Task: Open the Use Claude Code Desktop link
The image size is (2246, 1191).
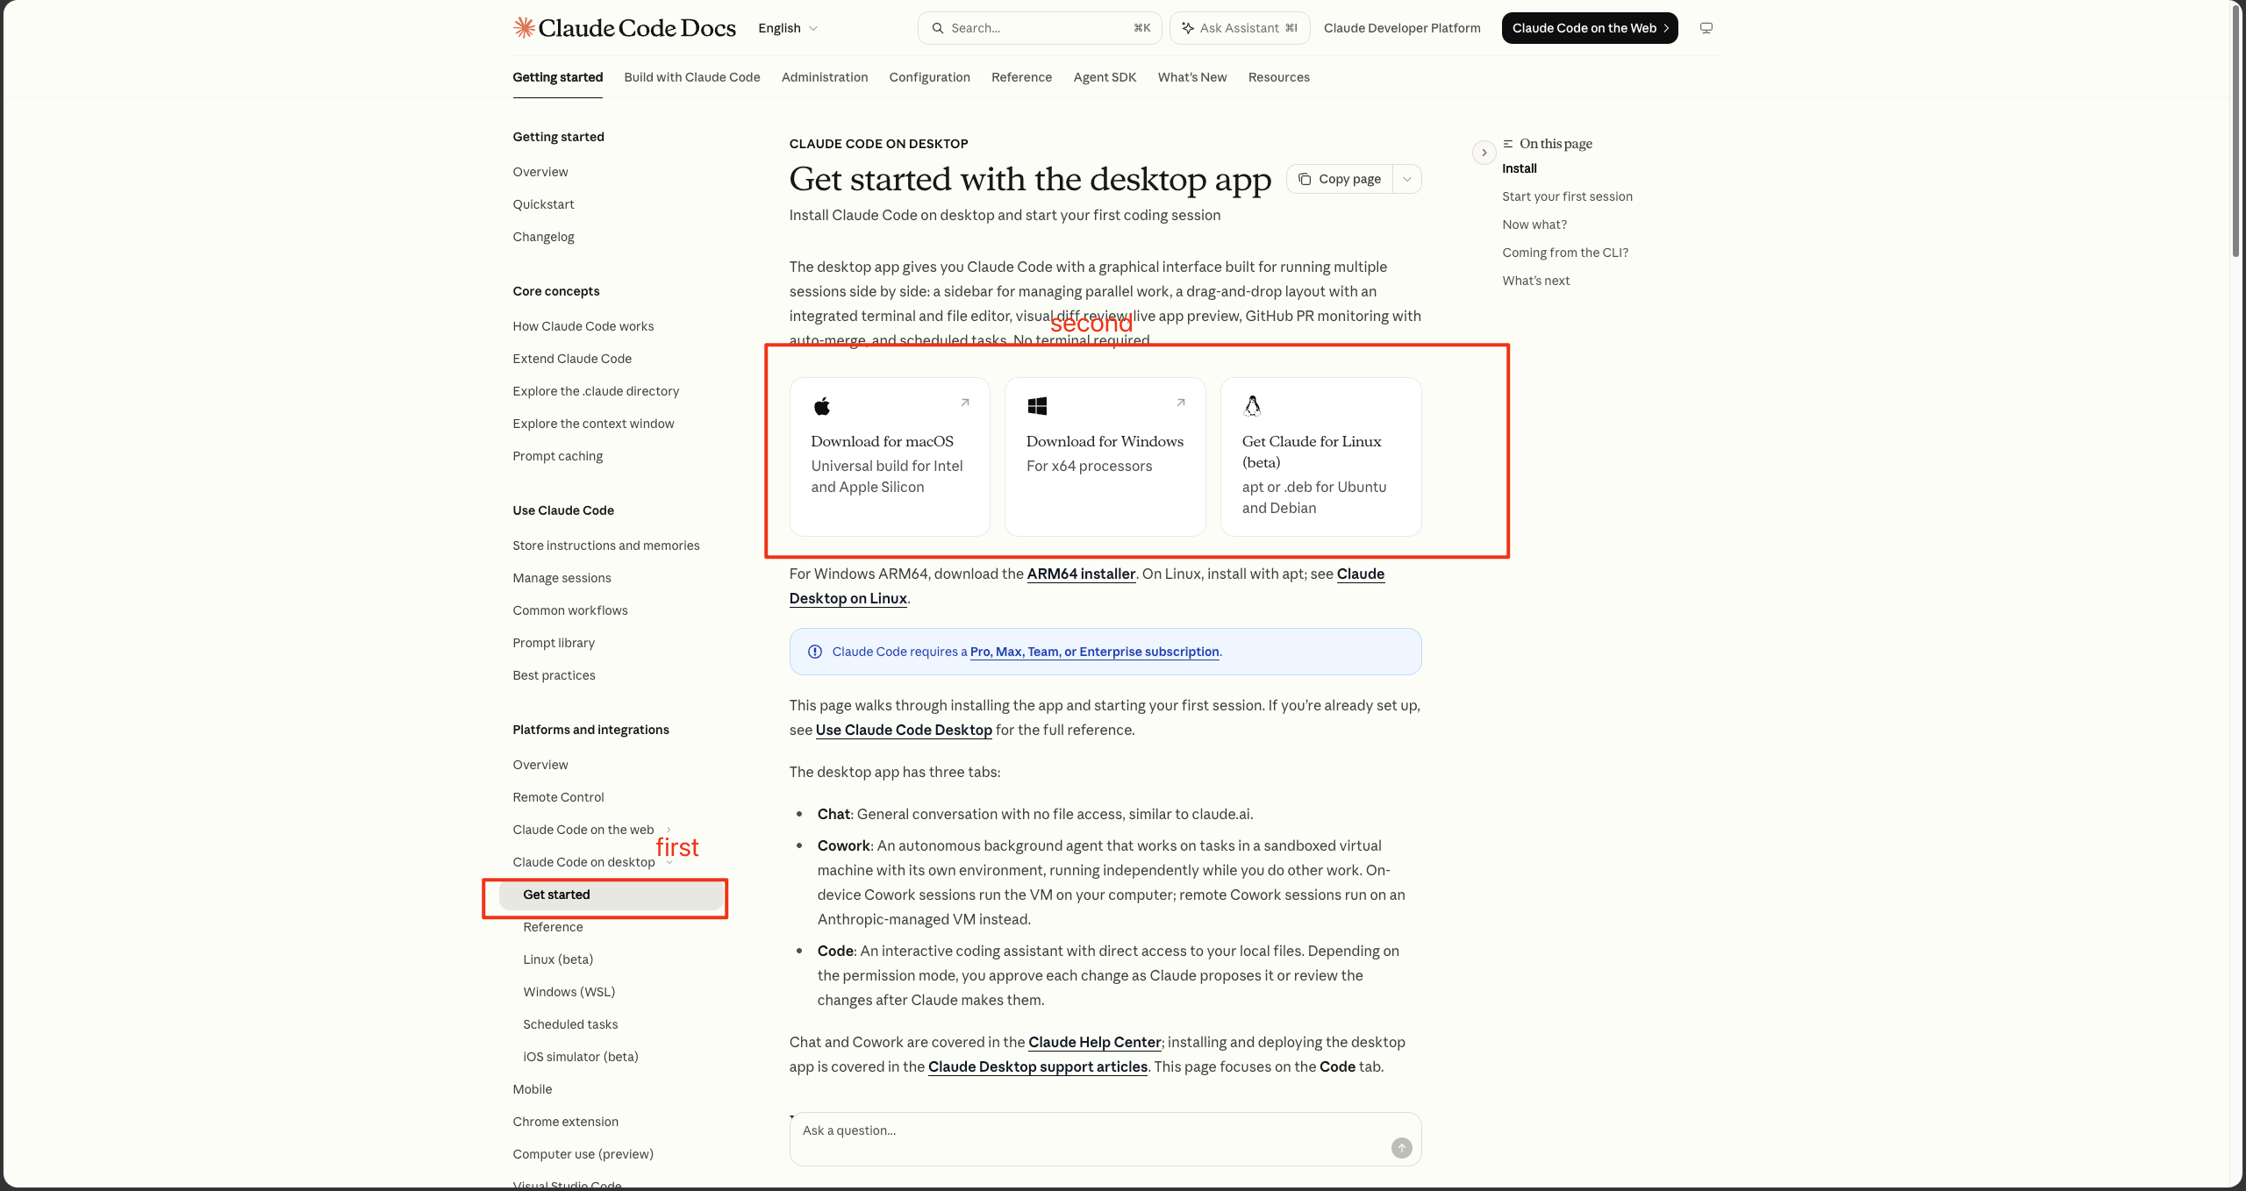Action: tap(904, 730)
